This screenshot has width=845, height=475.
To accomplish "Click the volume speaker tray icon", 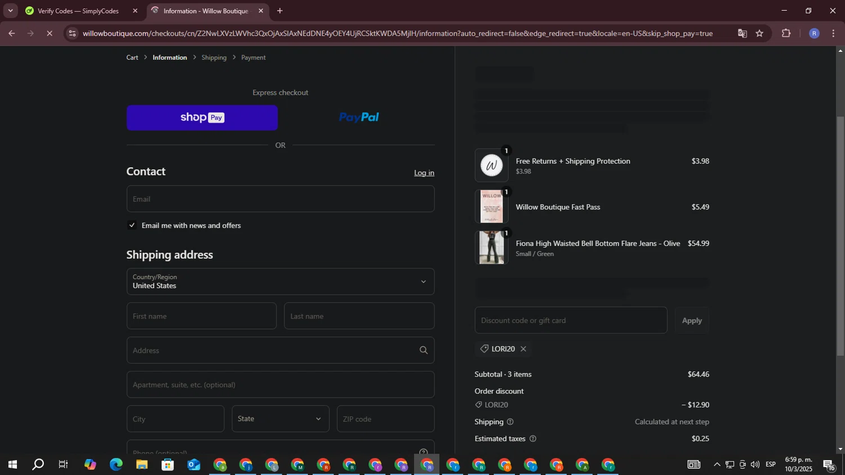I will point(755,465).
